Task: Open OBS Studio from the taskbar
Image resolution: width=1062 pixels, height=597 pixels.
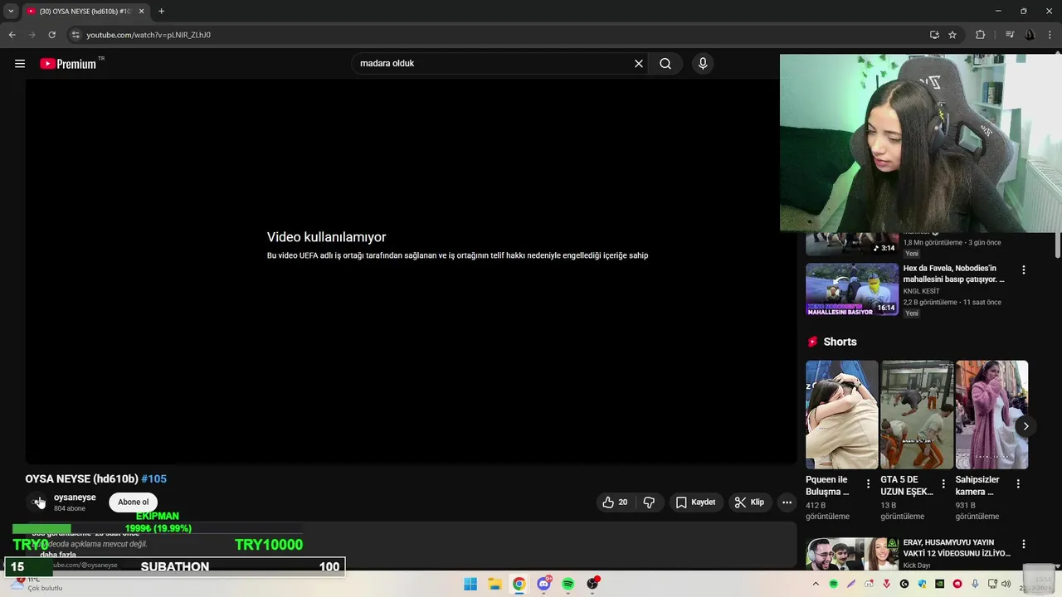Action: pos(592,584)
